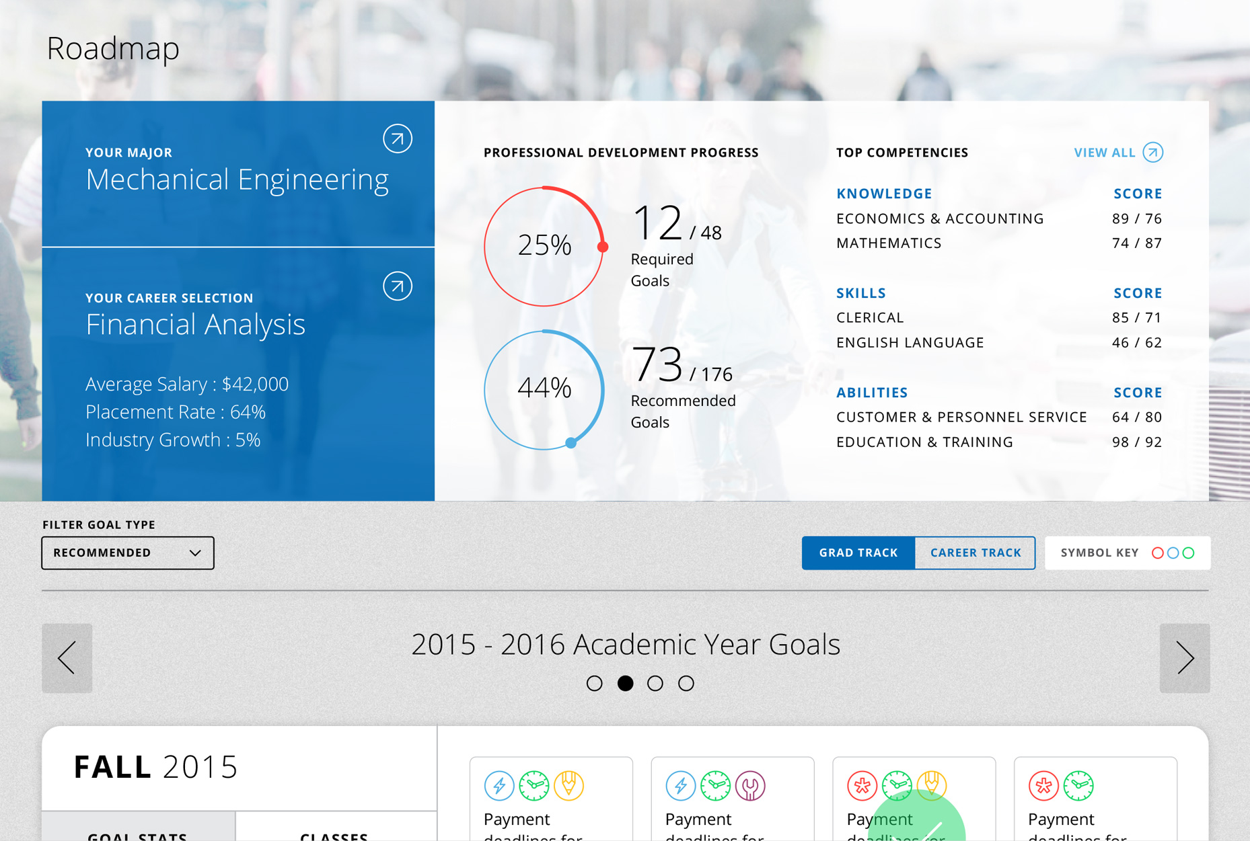1250x841 pixels.
Task: Click the Knowledge category heading
Action: 884,194
